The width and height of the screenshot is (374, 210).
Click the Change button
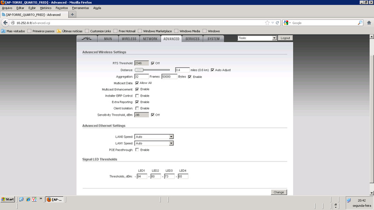click(279, 192)
